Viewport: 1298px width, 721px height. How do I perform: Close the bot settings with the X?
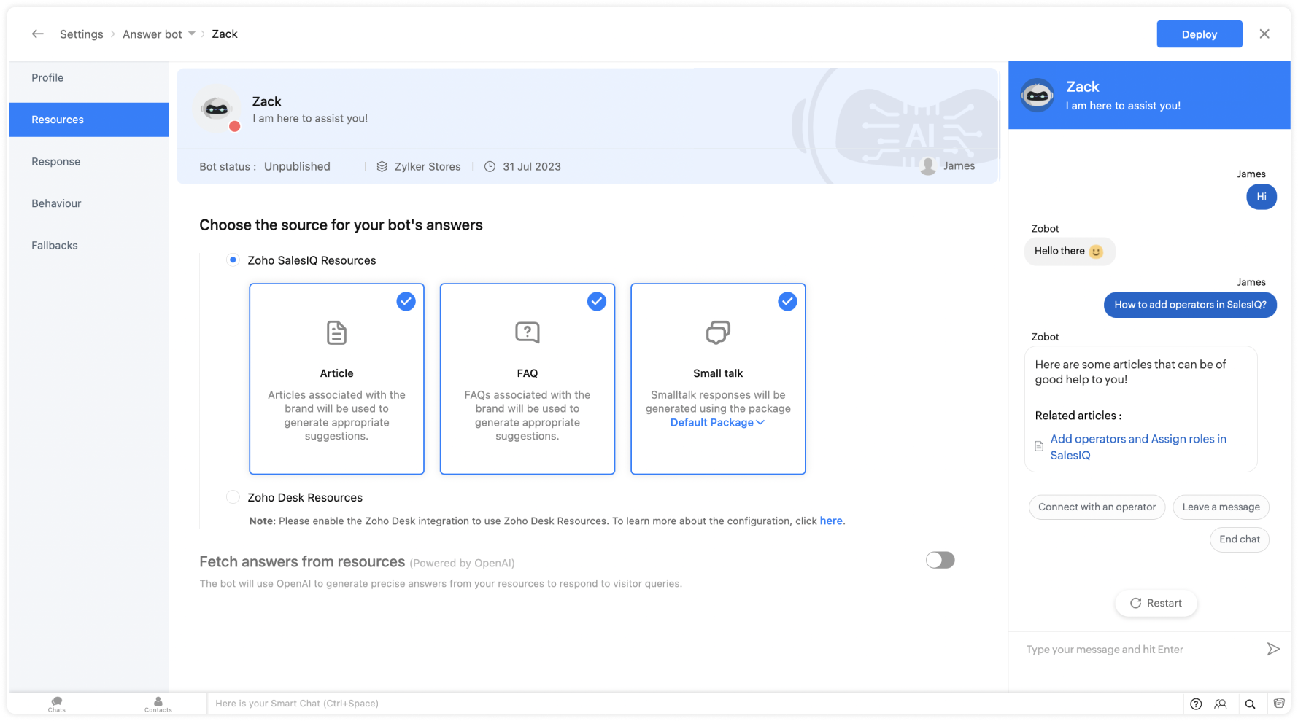coord(1264,34)
